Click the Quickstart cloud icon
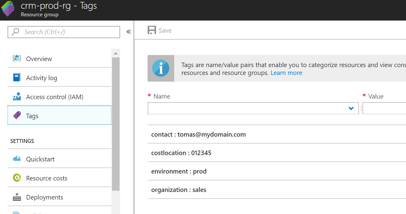Viewport: 406px width, 214px height. point(17,159)
